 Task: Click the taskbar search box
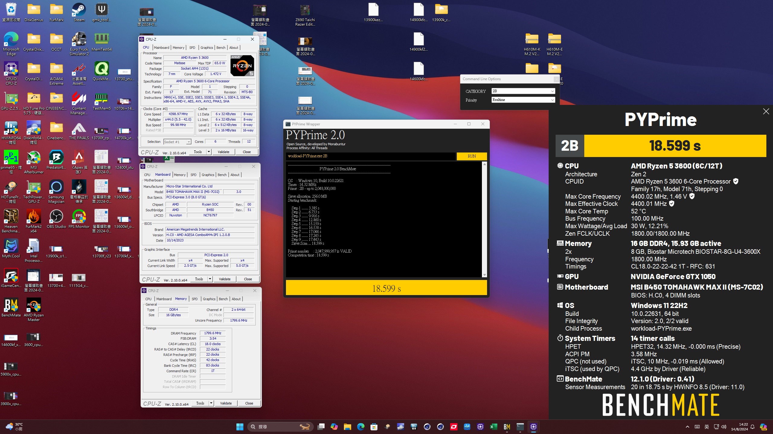pyautogui.click(x=281, y=427)
